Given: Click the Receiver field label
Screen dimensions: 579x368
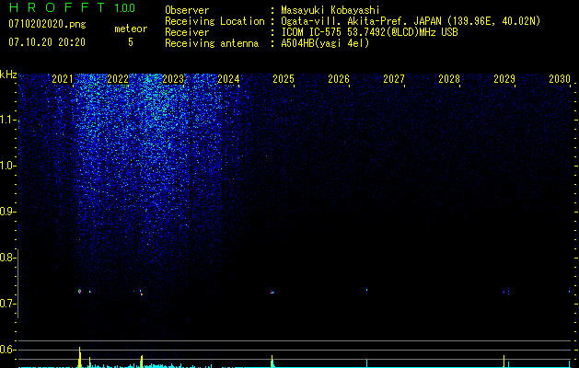Looking at the screenshot, I should click(187, 32).
